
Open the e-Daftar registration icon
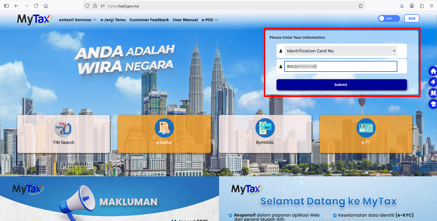(164, 128)
